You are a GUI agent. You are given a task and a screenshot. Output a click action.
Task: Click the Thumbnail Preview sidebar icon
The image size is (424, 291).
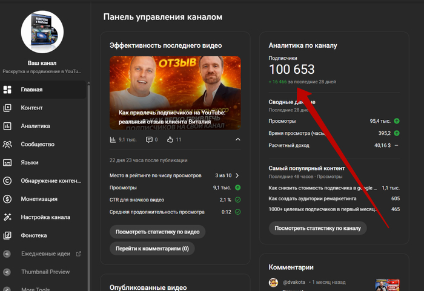coord(7,272)
